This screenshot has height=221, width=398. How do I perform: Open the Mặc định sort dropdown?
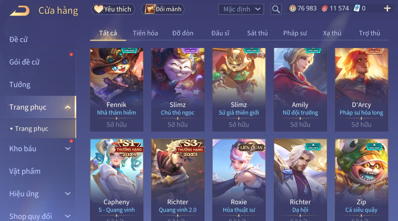point(241,9)
